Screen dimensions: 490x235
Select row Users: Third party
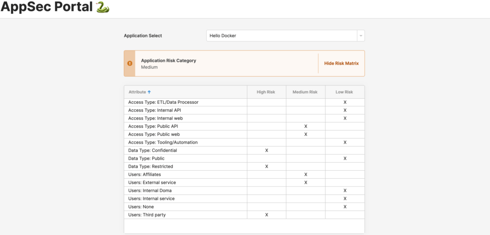pos(245,215)
